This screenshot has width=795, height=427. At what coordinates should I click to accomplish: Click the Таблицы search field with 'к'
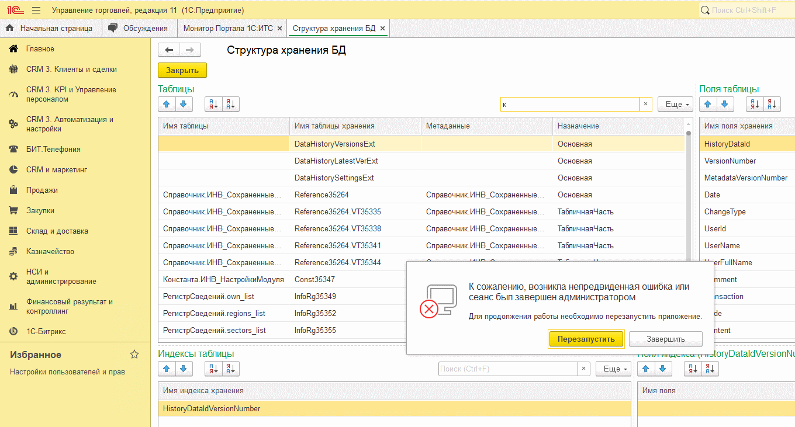[570, 104]
